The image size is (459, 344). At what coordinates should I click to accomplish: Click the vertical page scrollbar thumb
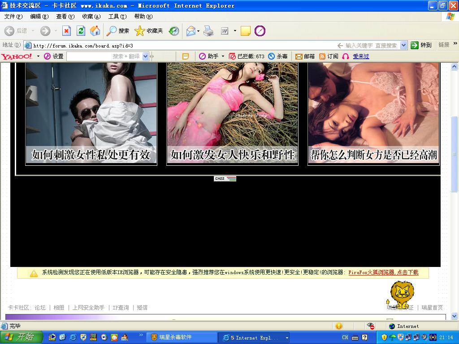pyautogui.click(x=454, y=154)
